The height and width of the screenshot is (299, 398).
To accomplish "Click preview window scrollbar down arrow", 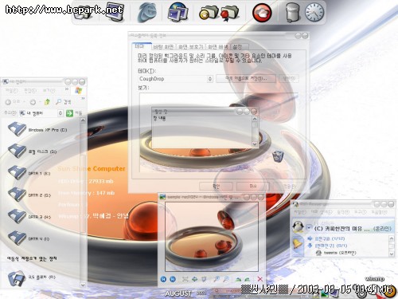I will pos(255,144).
